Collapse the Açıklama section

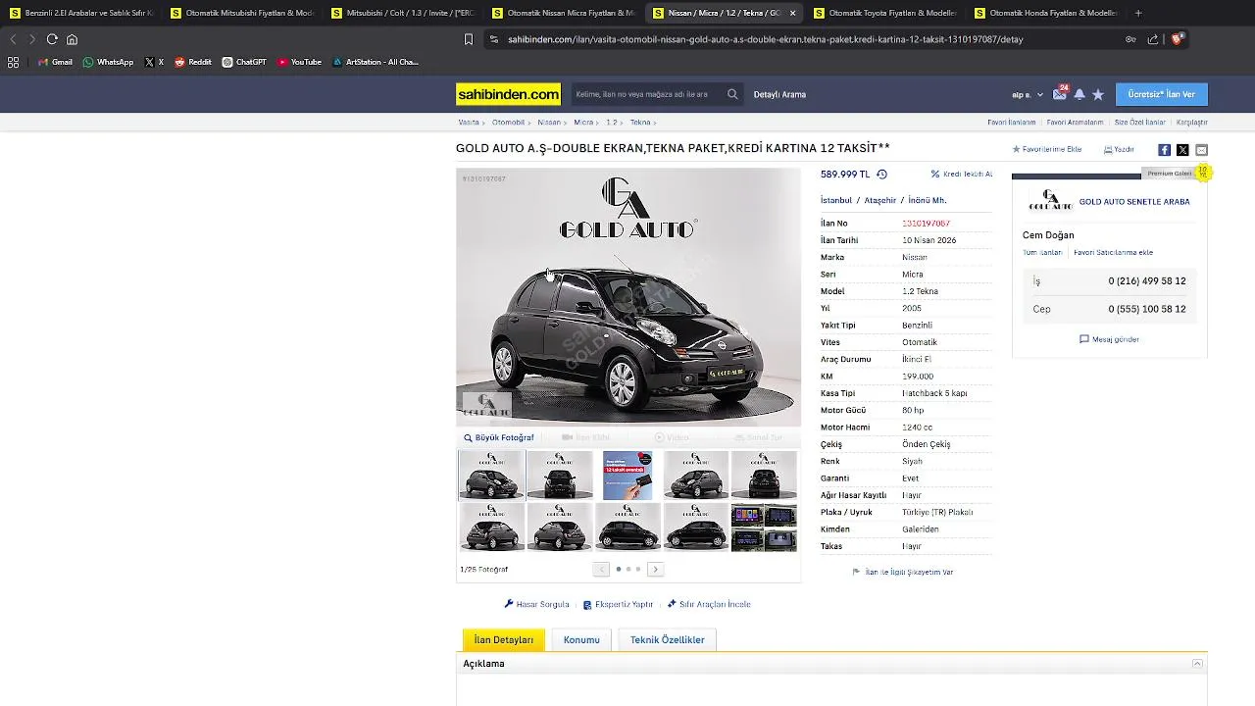pyautogui.click(x=1197, y=664)
